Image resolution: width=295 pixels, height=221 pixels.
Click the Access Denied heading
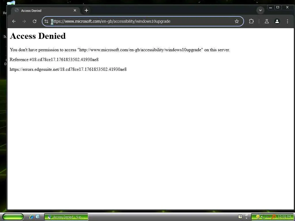(38, 36)
